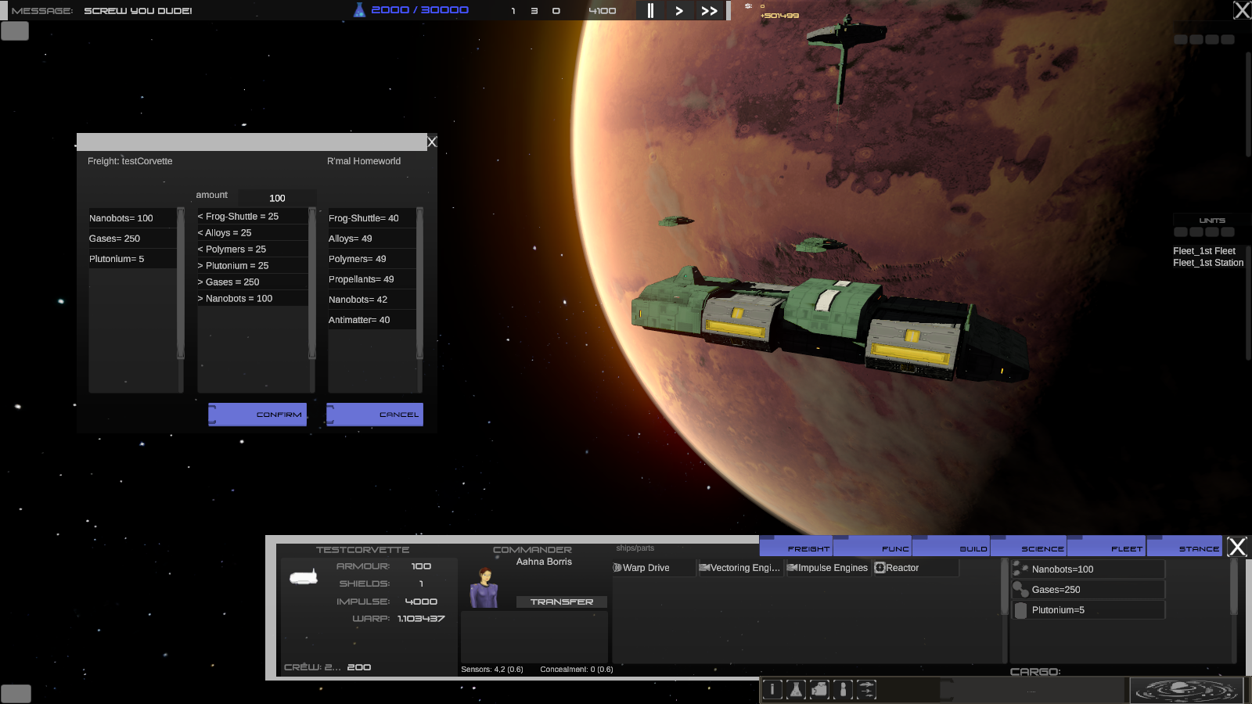Viewport: 1252px width, 704px height.
Task: Select the '< Polymers = 25' transfer entry
Action: point(252,249)
